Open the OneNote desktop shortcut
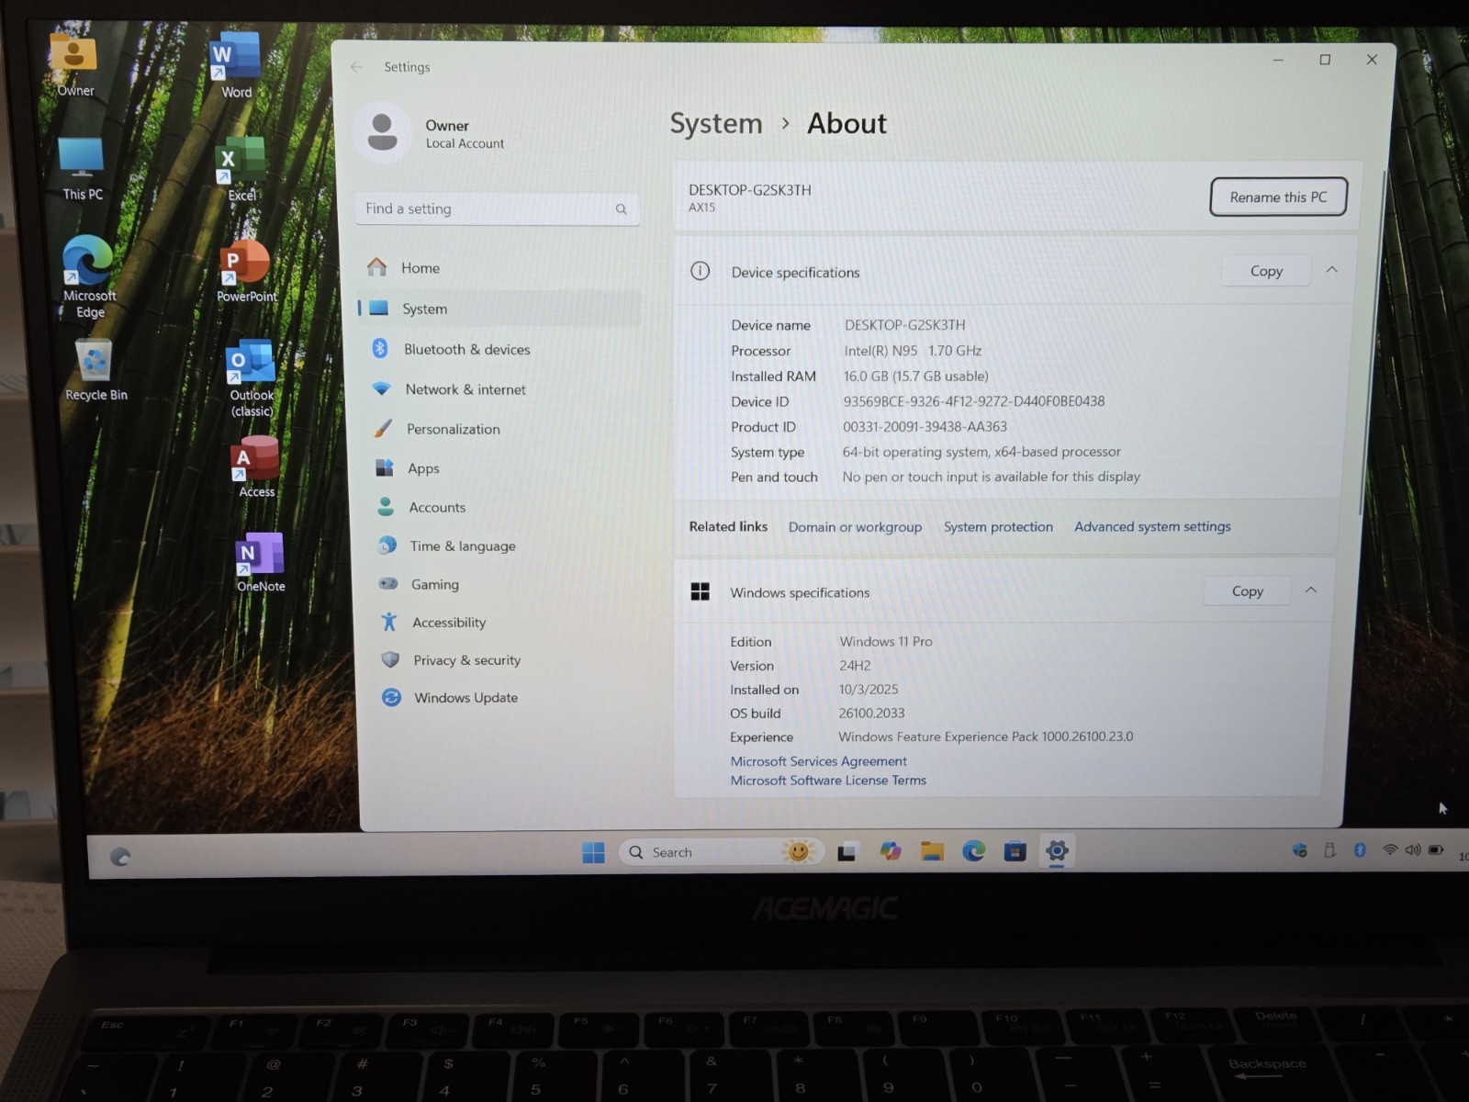The image size is (1469, 1102). [x=260, y=562]
